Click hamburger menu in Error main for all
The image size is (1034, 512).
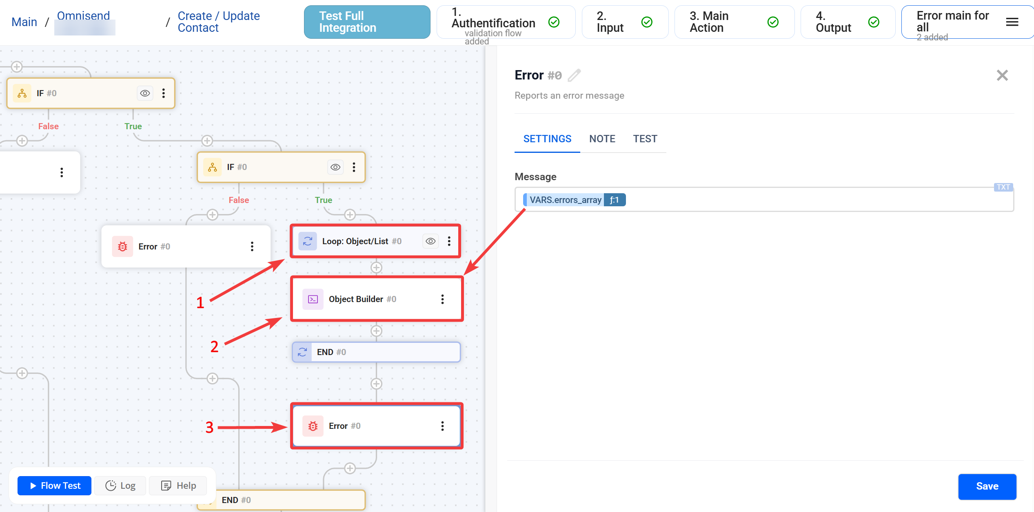pos(1012,22)
